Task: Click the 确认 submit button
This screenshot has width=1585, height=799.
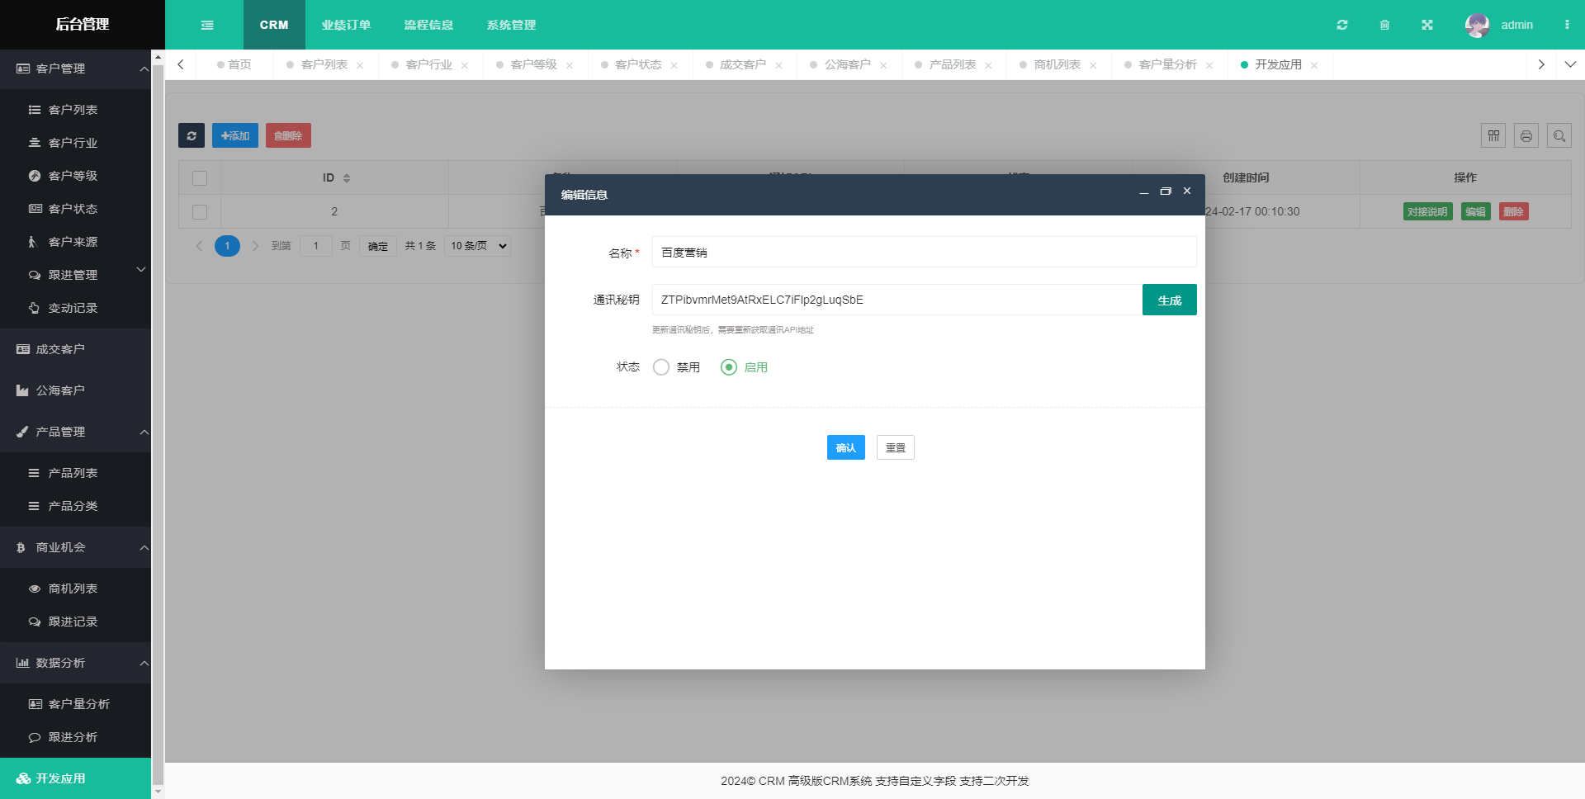Action: point(846,447)
